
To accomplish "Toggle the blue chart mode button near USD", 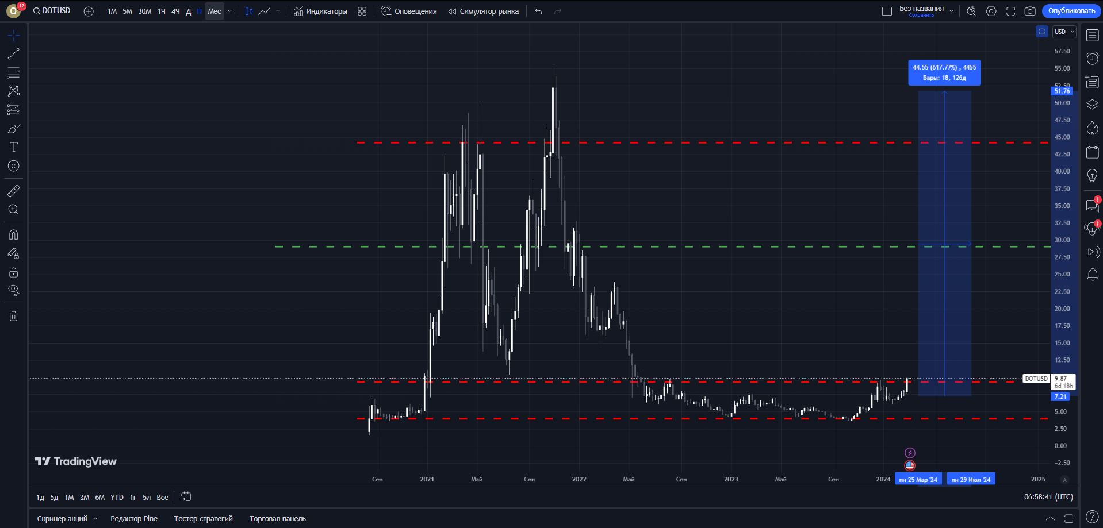I will pyautogui.click(x=1041, y=32).
